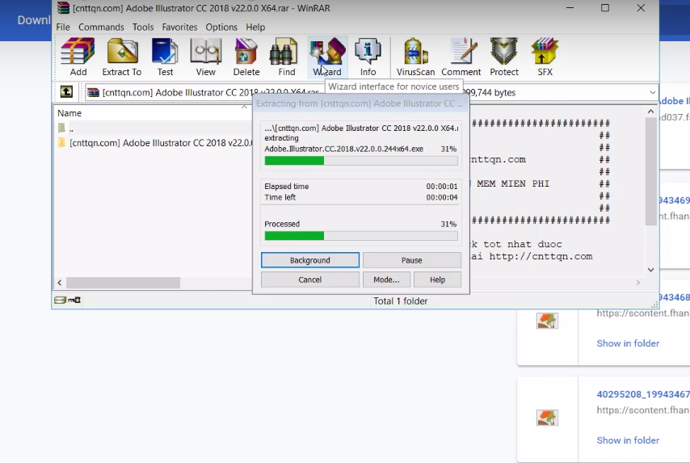Open the Help menu
Screen dimensions: 690x463
pyautogui.click(x=255, y=27)
